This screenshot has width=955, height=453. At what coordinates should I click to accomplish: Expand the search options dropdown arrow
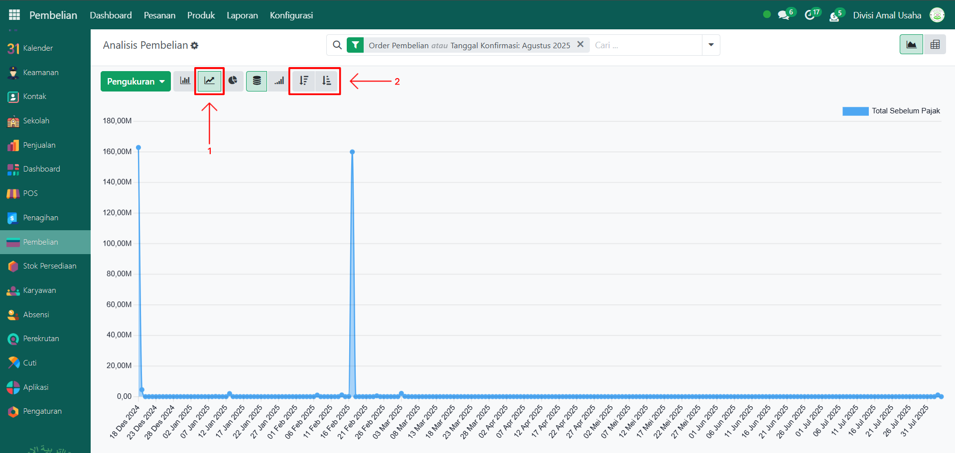(x=711, y=45)
